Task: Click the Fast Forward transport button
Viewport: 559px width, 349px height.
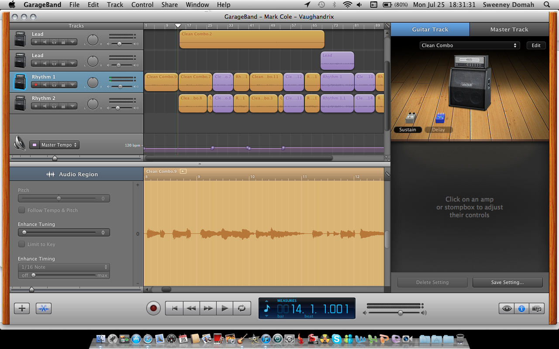Action: [208, 308]
